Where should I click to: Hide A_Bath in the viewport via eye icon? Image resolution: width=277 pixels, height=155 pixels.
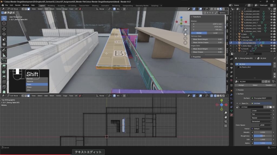272,34
